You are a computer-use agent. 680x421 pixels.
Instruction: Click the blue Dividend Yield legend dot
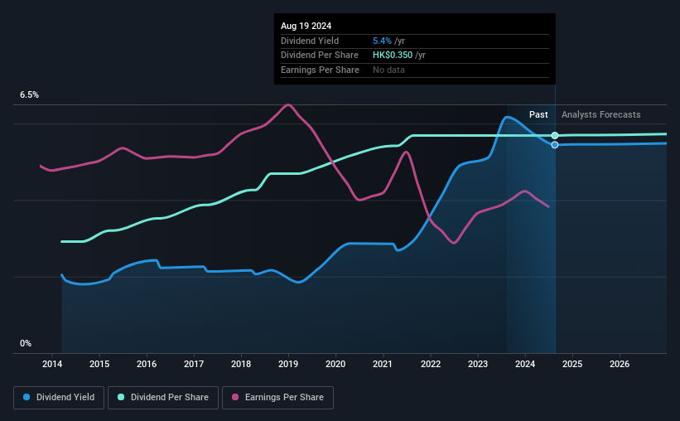(x=27, y=397)
